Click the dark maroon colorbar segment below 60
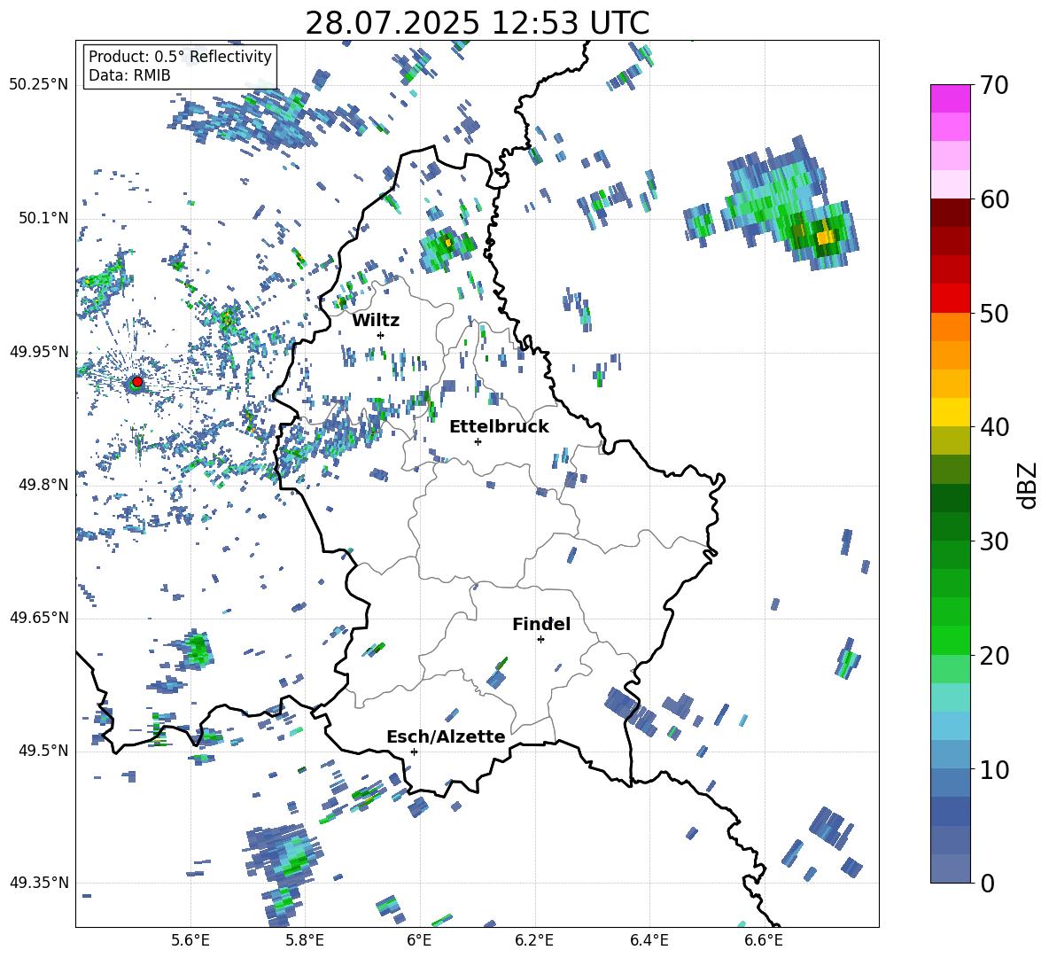 950,213
